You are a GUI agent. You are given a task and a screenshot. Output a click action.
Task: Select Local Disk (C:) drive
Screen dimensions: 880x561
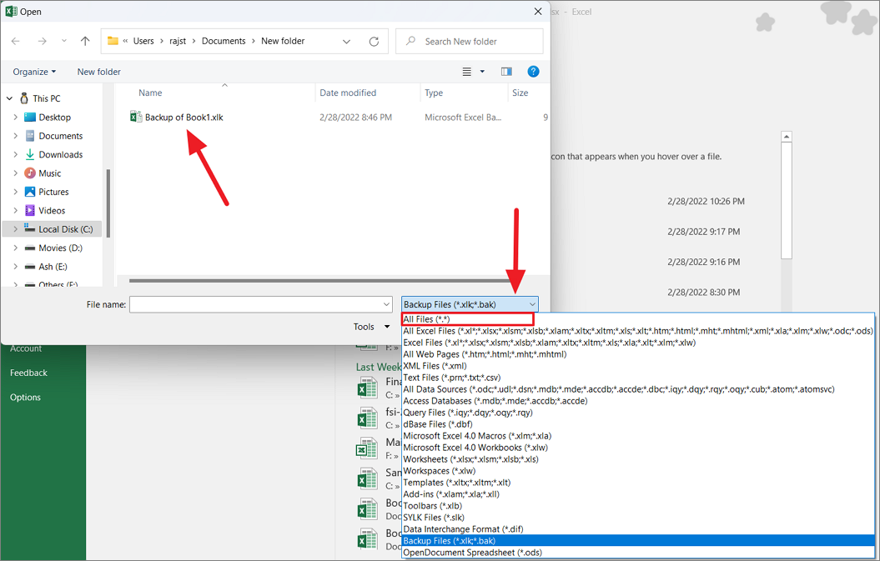pyautogui.click(x=65, y=229)
